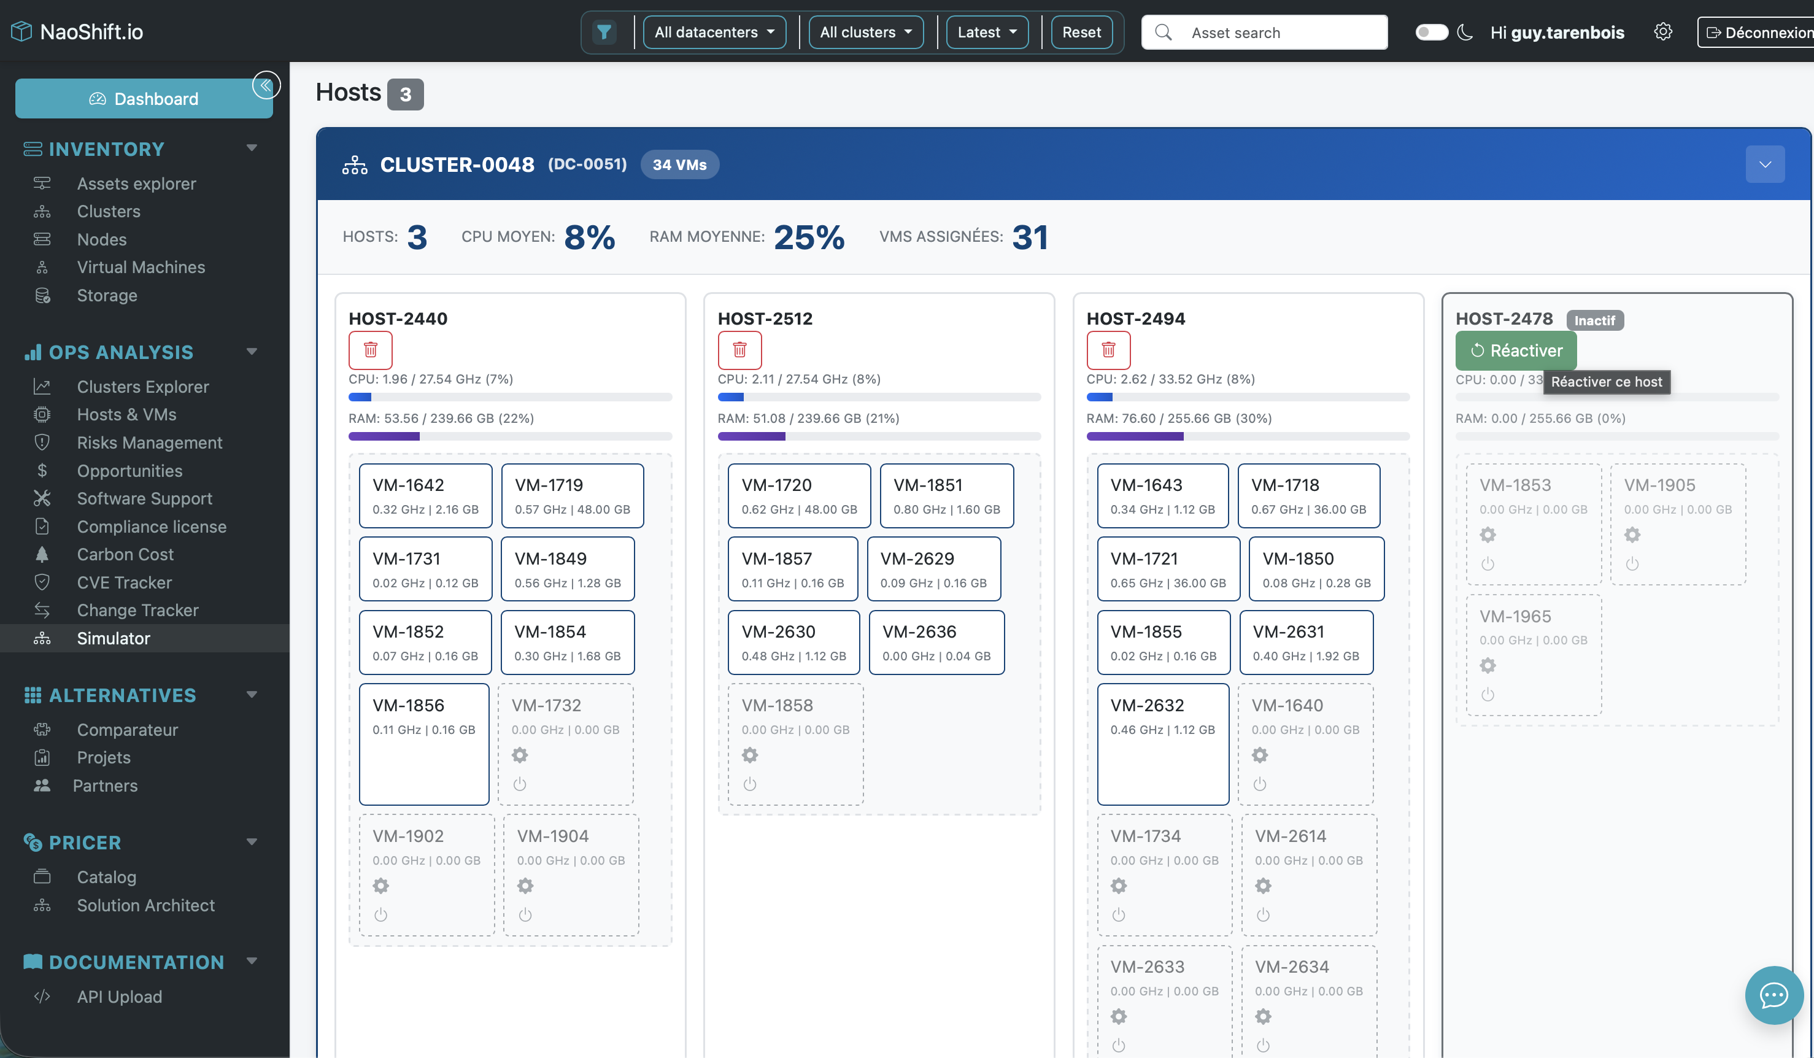Go to Risks Management menu item

(x=149, y=442)
